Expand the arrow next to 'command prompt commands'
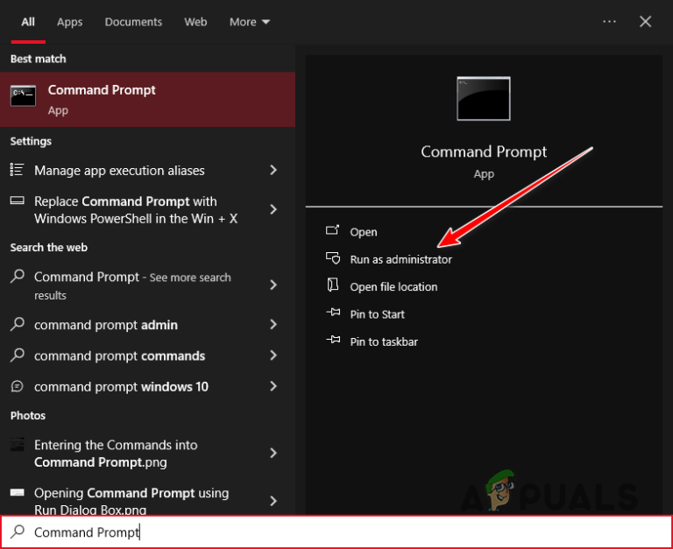This screenshot has width=673, height=549. pyautogui.click(x=273, y=355)
